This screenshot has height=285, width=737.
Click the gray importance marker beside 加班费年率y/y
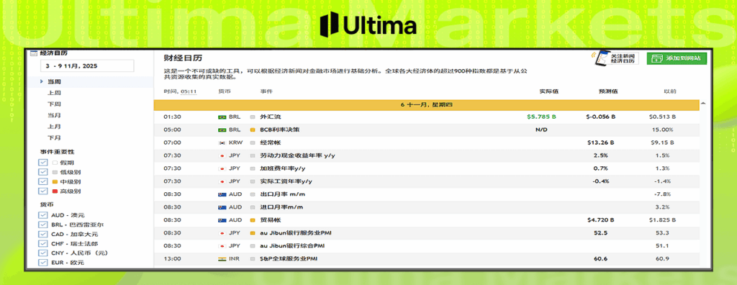click(x=253, y=168)
